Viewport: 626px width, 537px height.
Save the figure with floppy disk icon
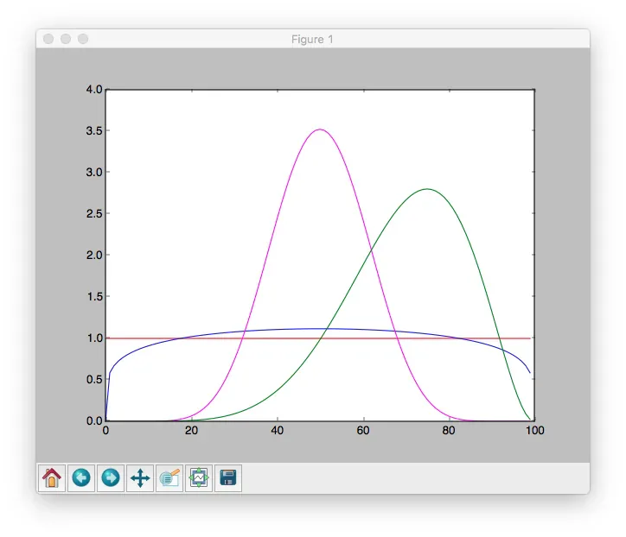point(228,477)
